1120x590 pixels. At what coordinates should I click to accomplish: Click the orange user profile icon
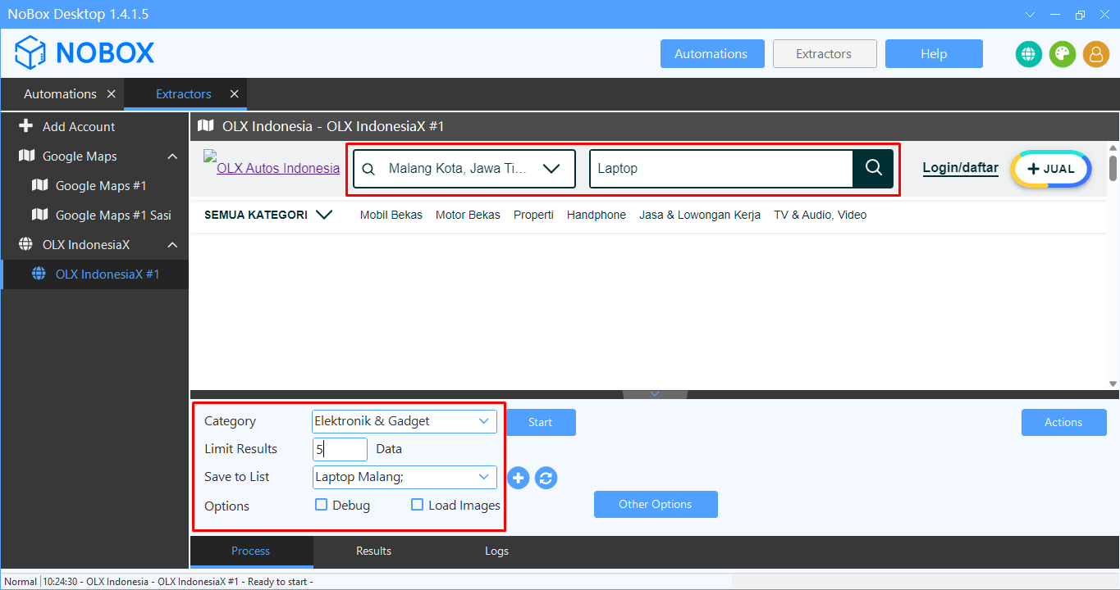tap(1095, 54)
